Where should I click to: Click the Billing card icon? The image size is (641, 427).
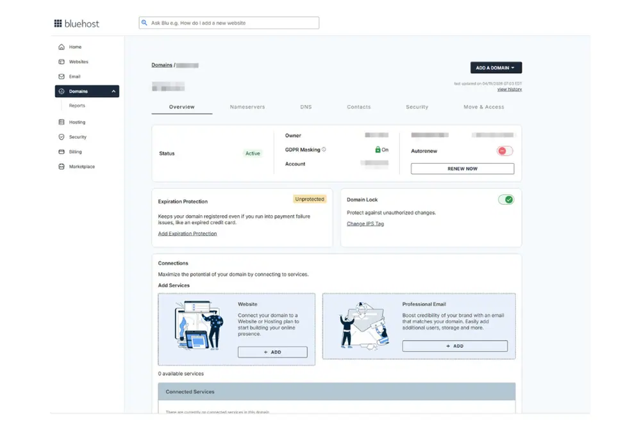[62, 152]
